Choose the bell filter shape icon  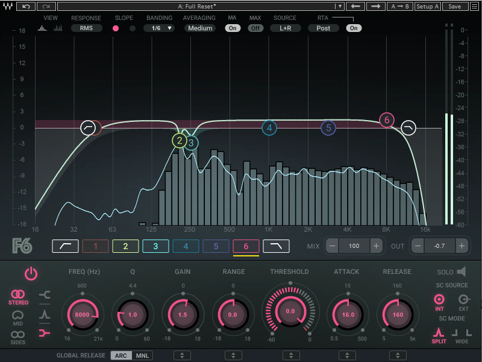click(x=45, y=314)
